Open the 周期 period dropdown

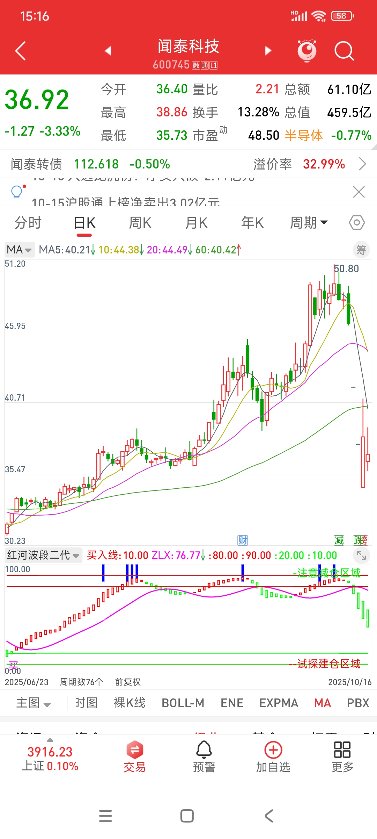click(309, 223)
